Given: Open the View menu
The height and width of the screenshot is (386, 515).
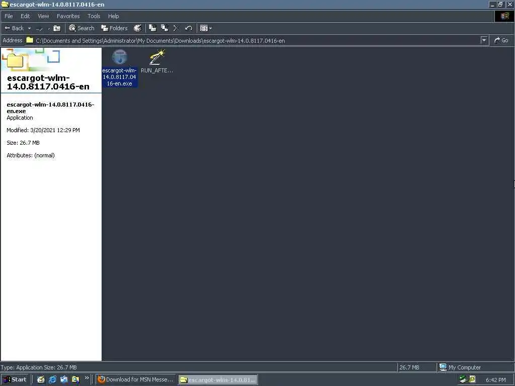Looking at the screenshot, I should tap(43, 16).
